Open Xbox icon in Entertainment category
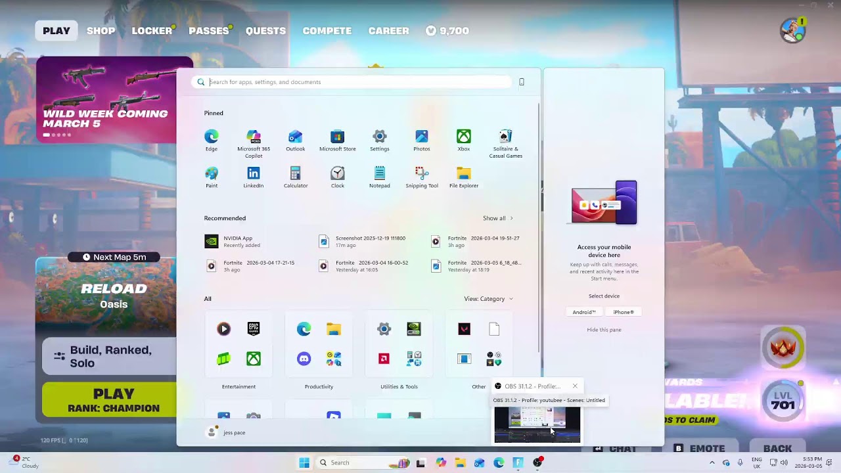 coord(253,359)
